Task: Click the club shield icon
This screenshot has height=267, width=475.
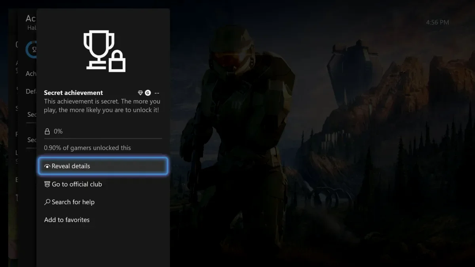Action: click(x=47, y=184)
